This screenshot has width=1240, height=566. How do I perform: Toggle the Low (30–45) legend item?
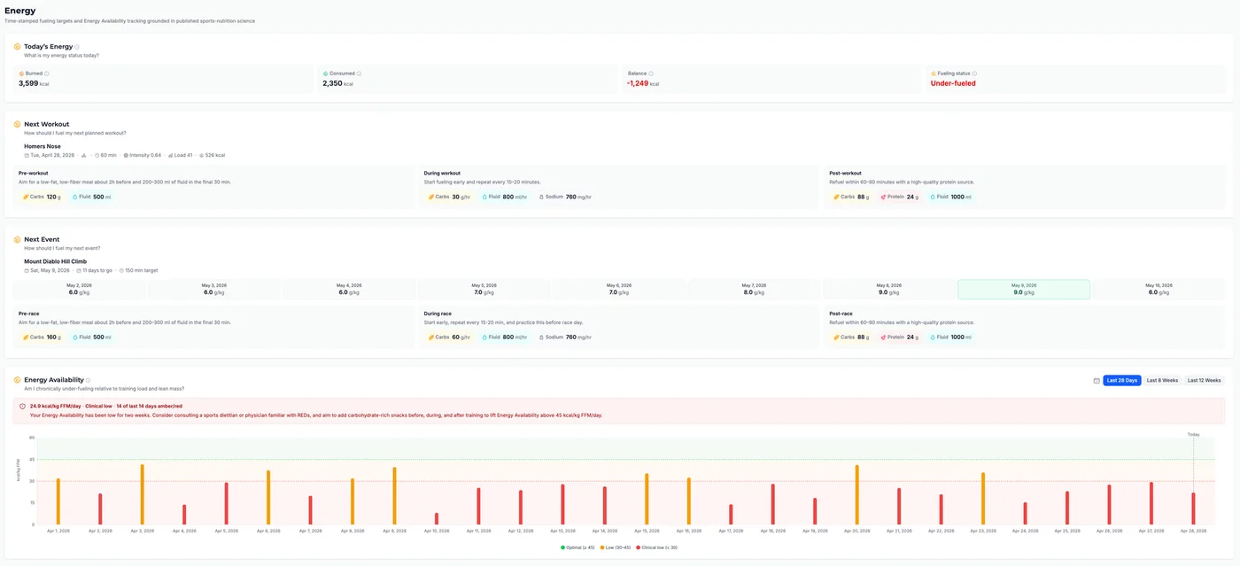pos(616,547)
